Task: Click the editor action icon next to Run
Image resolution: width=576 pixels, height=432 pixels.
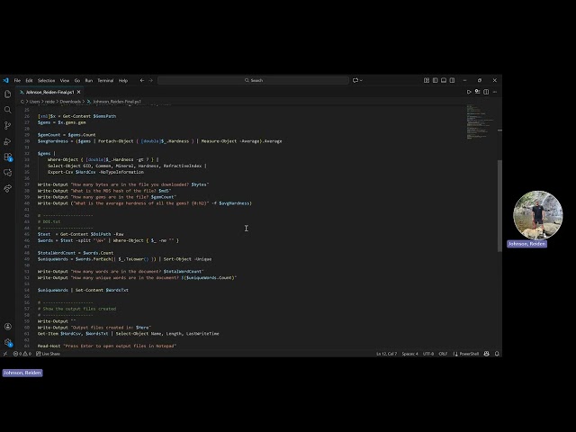Action: pyautogui.click(x=477, y=92)
